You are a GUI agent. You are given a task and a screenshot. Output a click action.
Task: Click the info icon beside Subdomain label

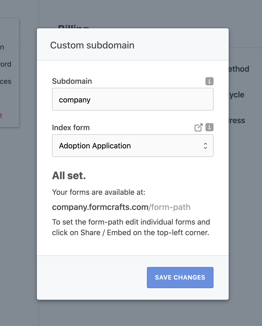209,81
